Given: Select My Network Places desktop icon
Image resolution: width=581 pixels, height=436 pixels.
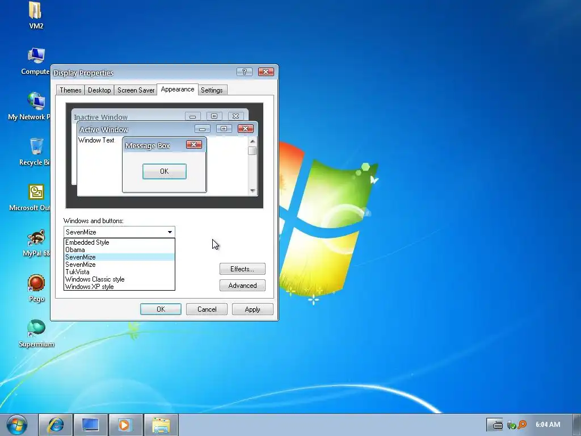Looking at the screenshot, I should [x=36, y=101].
